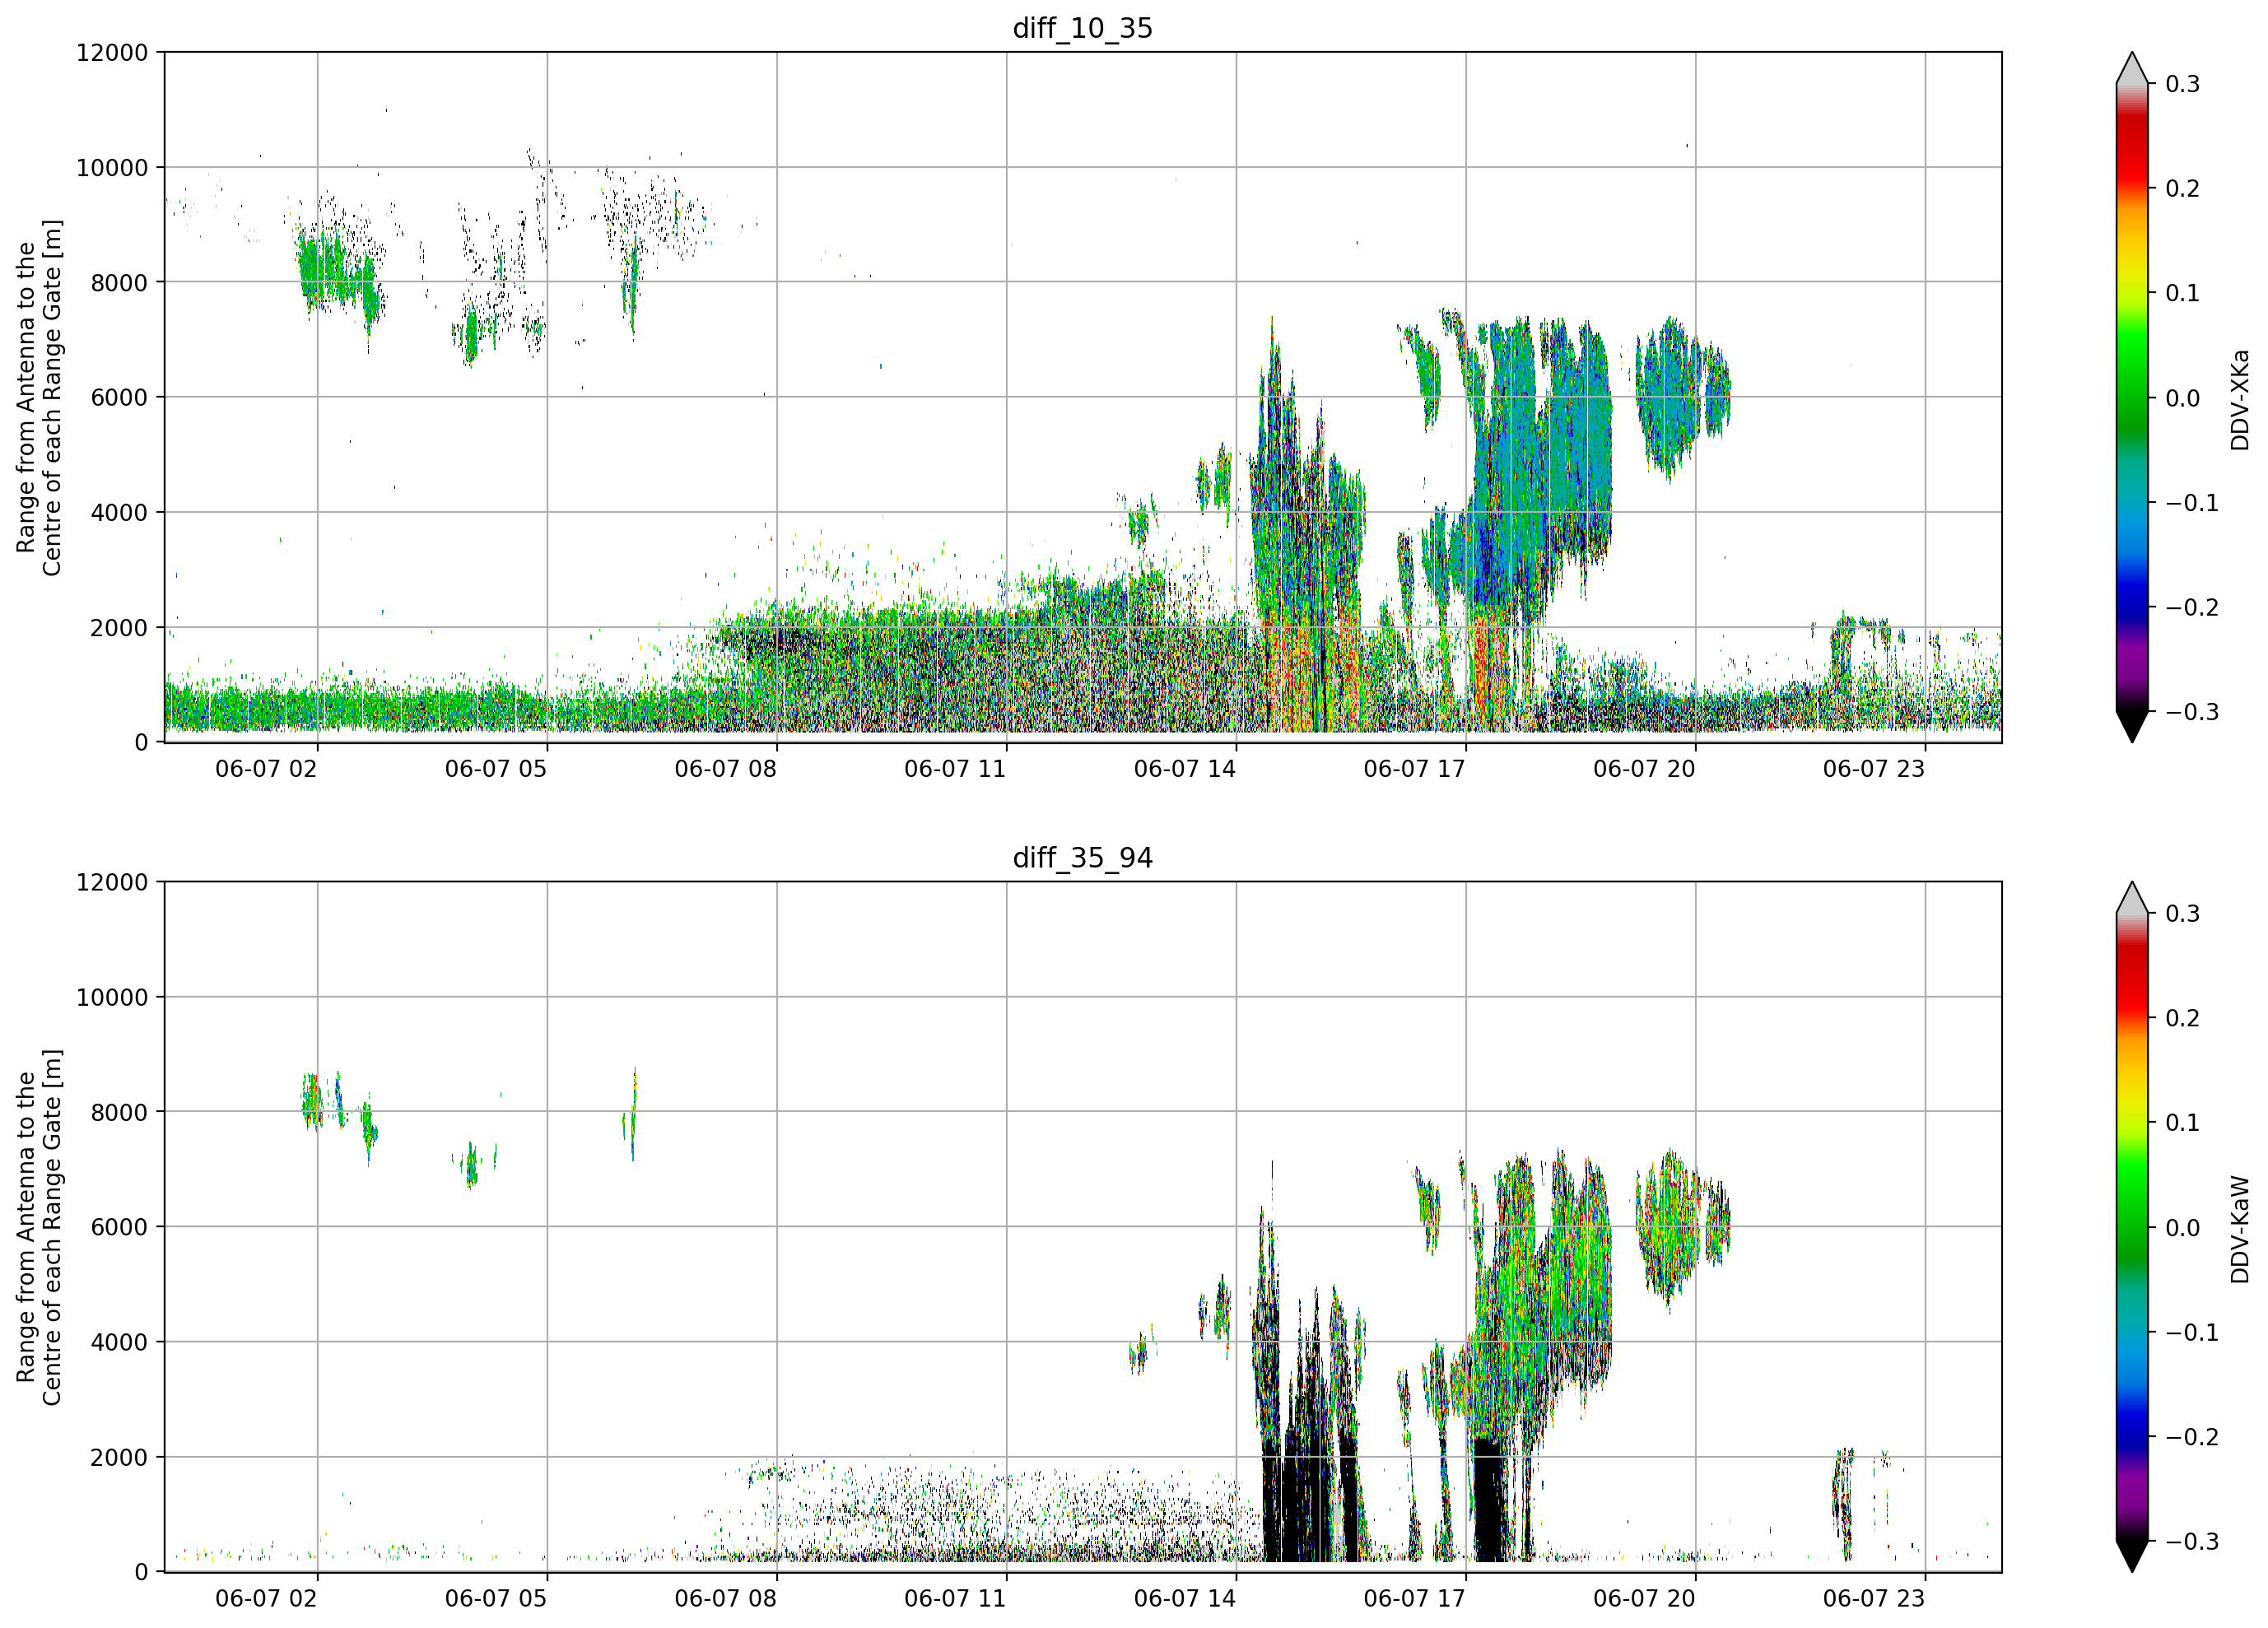Screen dimensions: 2268x1628
Task: Click the bottom plot x-tick '06-07 20'
Action: coord(1644,1599)
